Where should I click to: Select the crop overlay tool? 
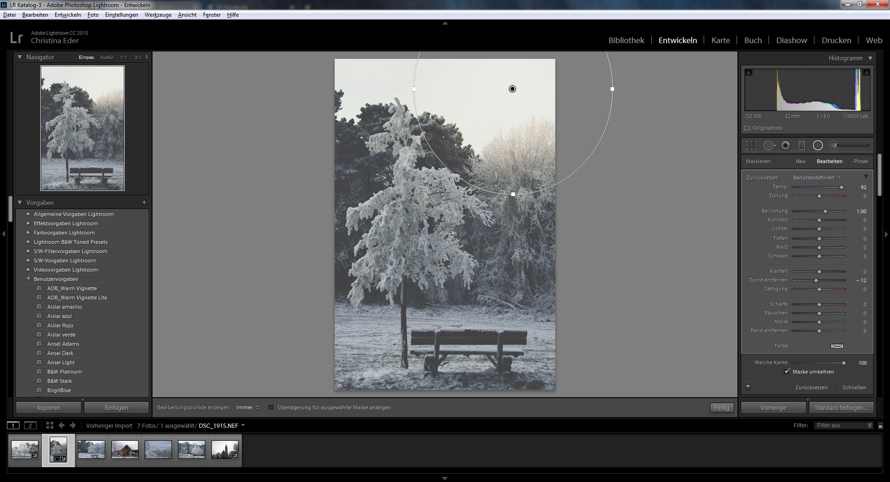[x=751, y=146]
